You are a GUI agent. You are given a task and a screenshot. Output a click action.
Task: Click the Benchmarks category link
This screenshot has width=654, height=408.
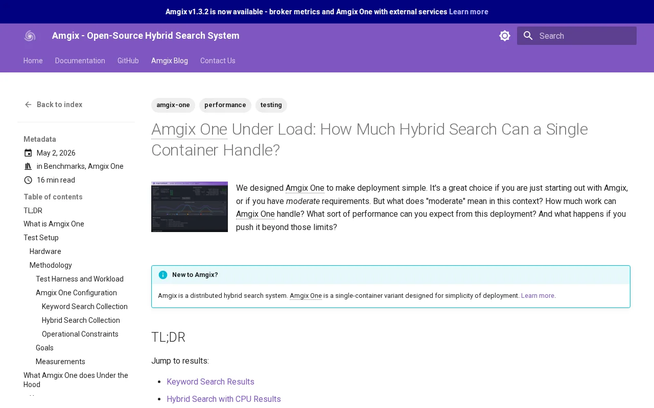coord(64,166)
